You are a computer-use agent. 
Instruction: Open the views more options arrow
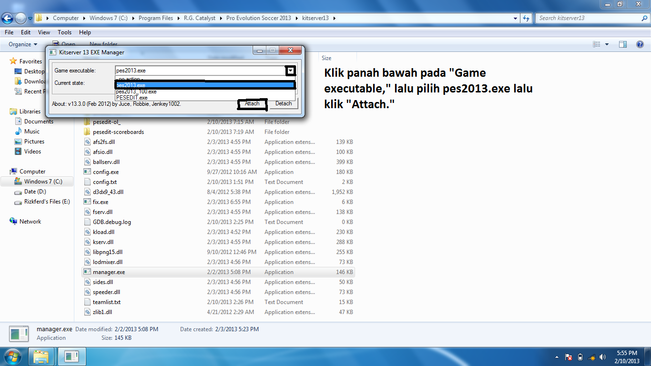click(x=607, y=44)
